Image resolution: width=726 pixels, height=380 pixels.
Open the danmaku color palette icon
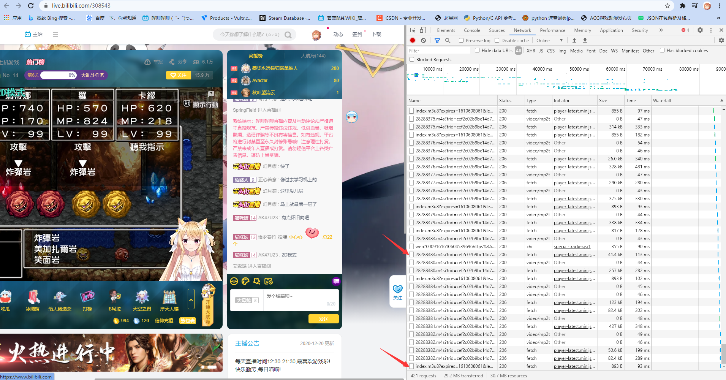pos(245,281)
